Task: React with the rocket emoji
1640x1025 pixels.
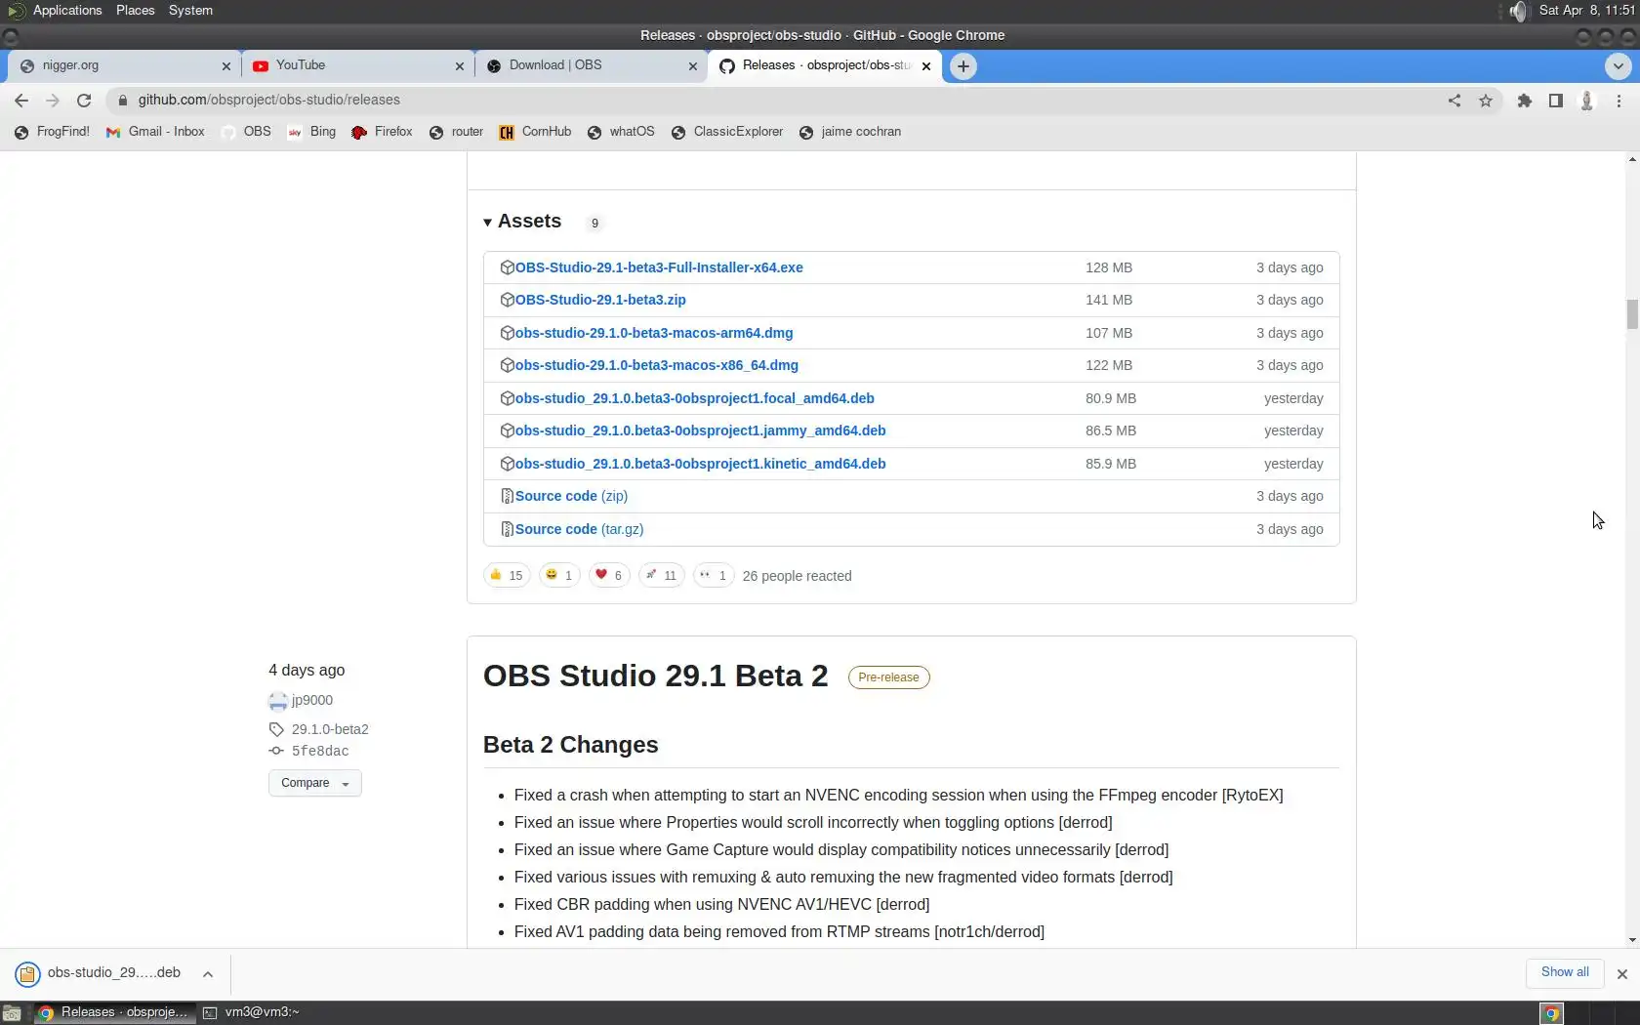Action: tap(661, 576)
